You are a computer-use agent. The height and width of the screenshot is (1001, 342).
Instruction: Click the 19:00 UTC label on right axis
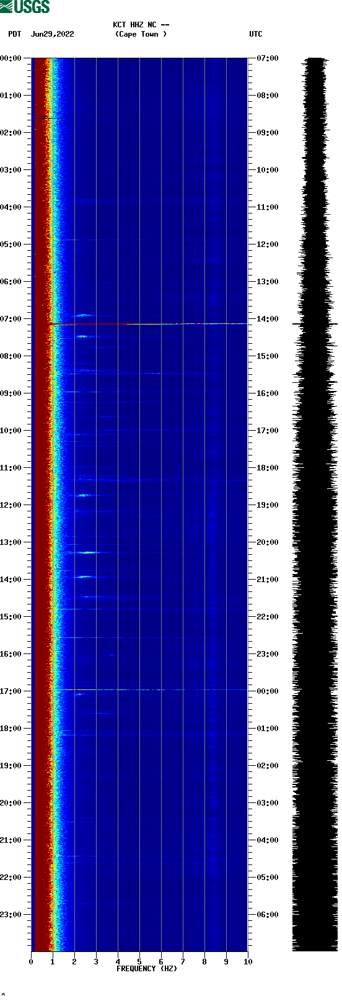(268, 505)
